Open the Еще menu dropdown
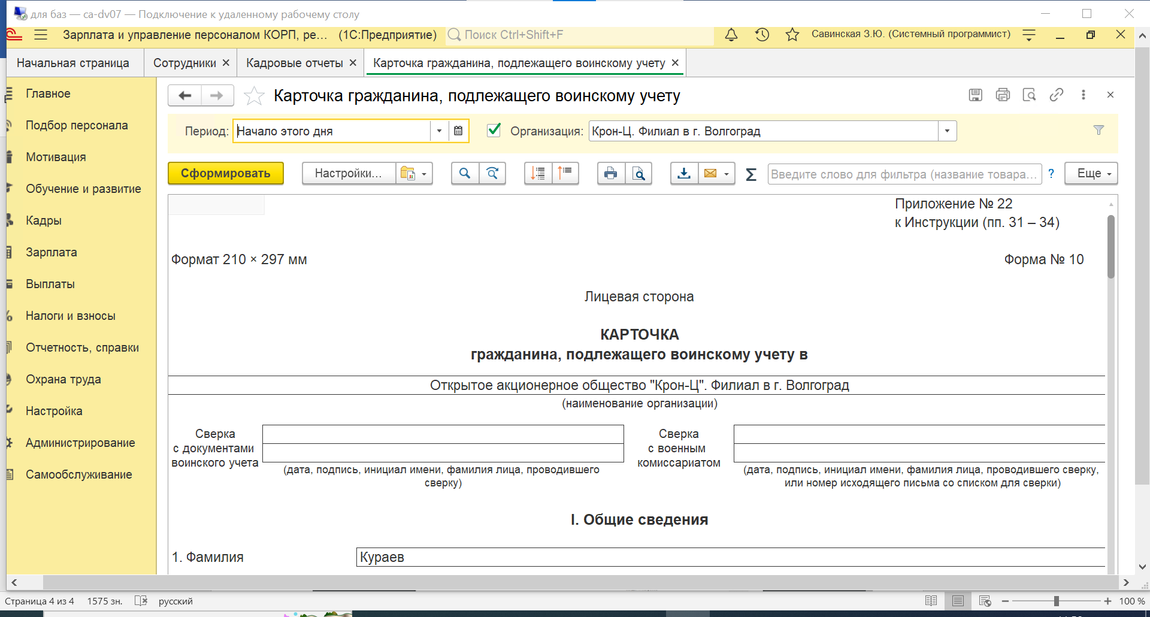This screenshot has width=1150, height=617. [1091, 174]
